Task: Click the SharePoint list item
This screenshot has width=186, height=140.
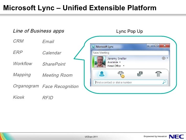Action: [x=54, y=64]
